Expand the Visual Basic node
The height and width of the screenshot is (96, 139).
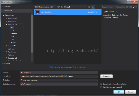pyautogui.click(x=6, y=18)
